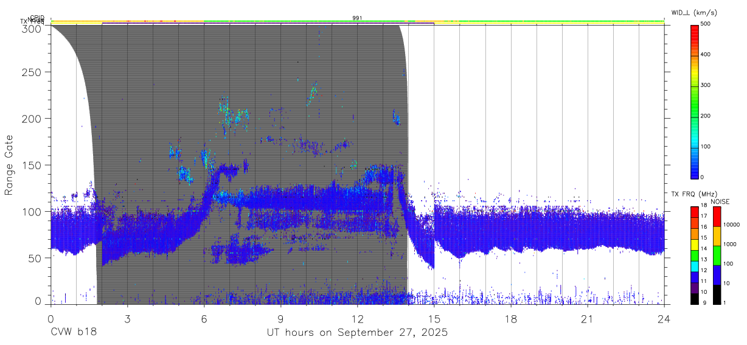Pick the cyan 12–13 MHz frequency swatch
The image size is (747, 345).
point(695,267)
